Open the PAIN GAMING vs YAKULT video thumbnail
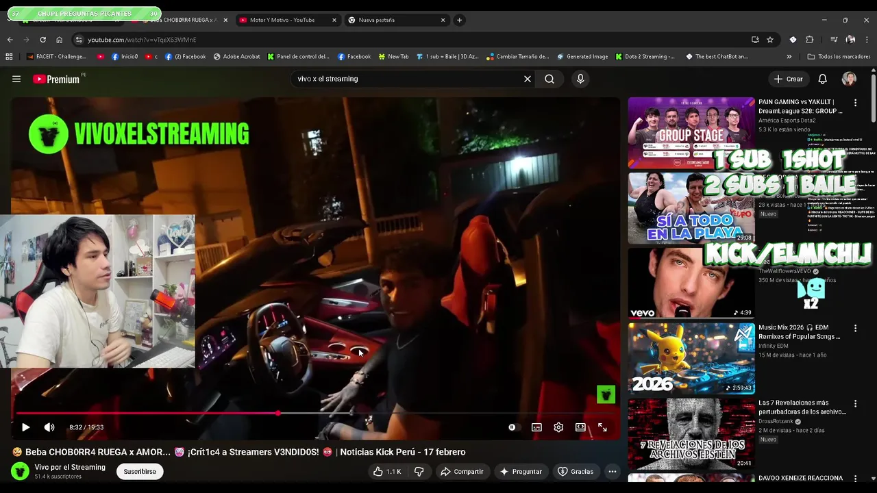 tap(691, 133)
